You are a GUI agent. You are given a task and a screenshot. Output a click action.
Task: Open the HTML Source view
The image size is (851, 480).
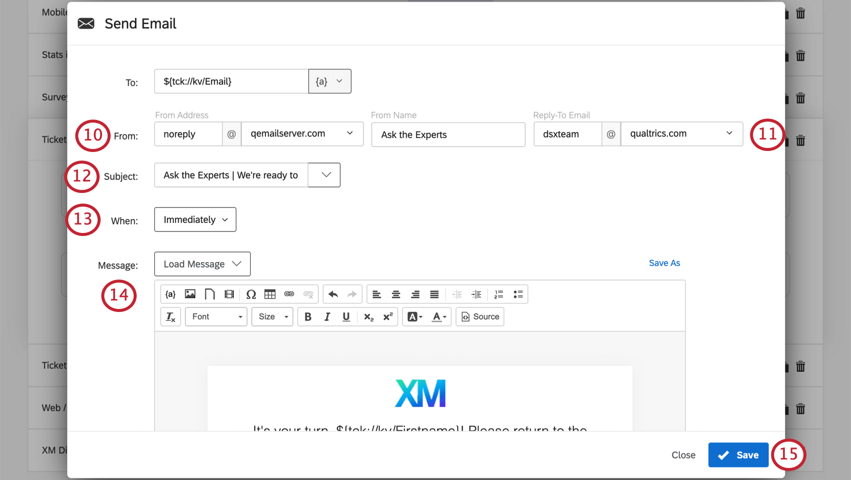(480, 316)
